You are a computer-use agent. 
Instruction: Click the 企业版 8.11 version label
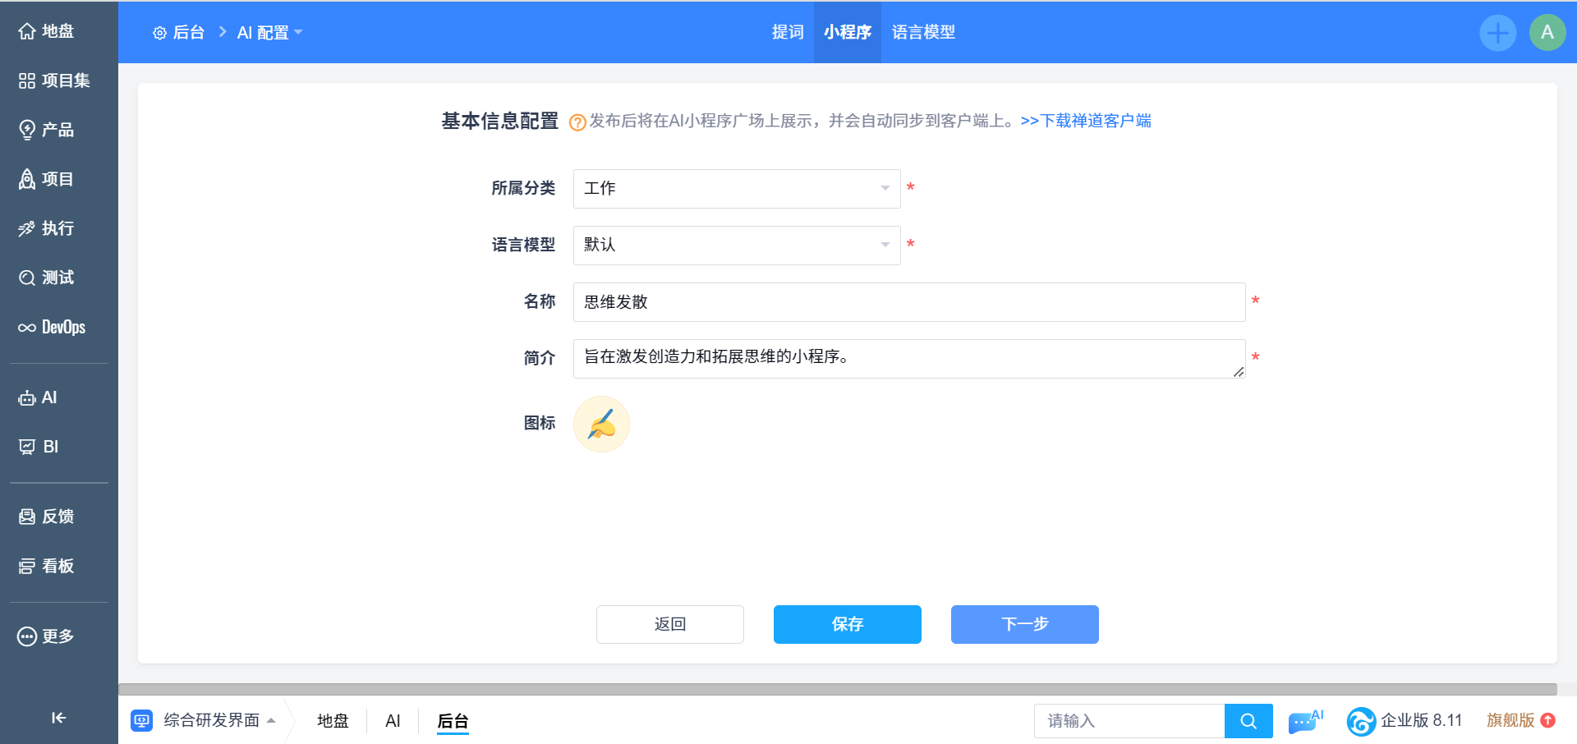[1422, 720]
